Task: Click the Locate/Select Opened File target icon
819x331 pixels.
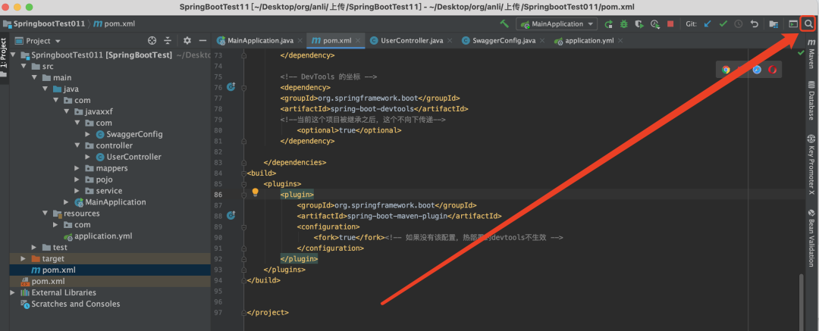Action: [152, 41]
